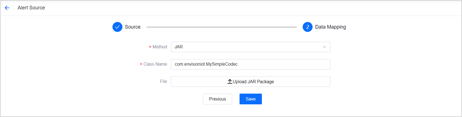Select the JAR value text in Method
This screenshot has width=462, height=117.
tap(179, 47)
